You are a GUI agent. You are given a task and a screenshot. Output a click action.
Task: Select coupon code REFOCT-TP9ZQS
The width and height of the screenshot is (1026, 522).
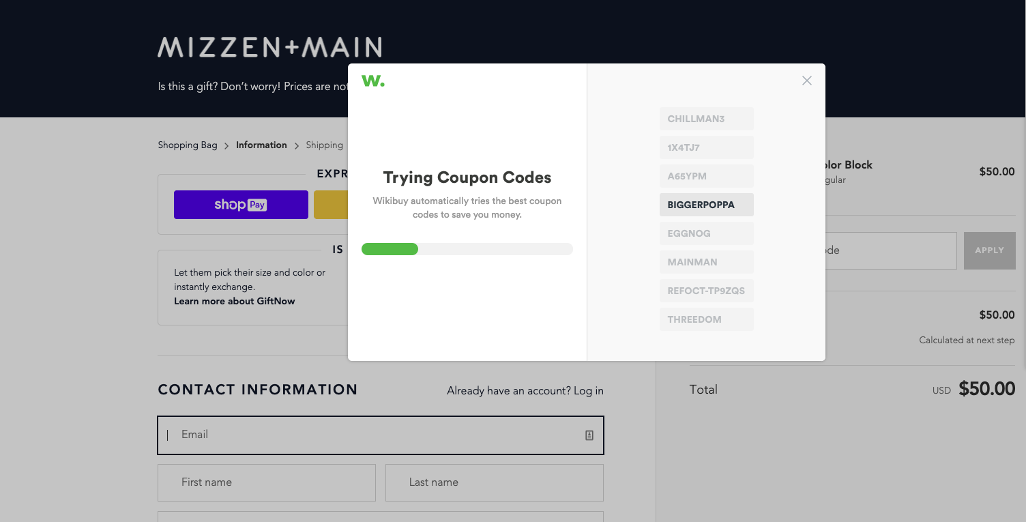click(x=707, y=291)
